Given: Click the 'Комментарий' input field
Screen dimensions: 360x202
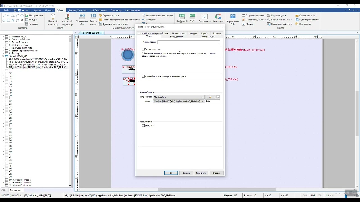Looking at the screenshot, I should [189, 42].
